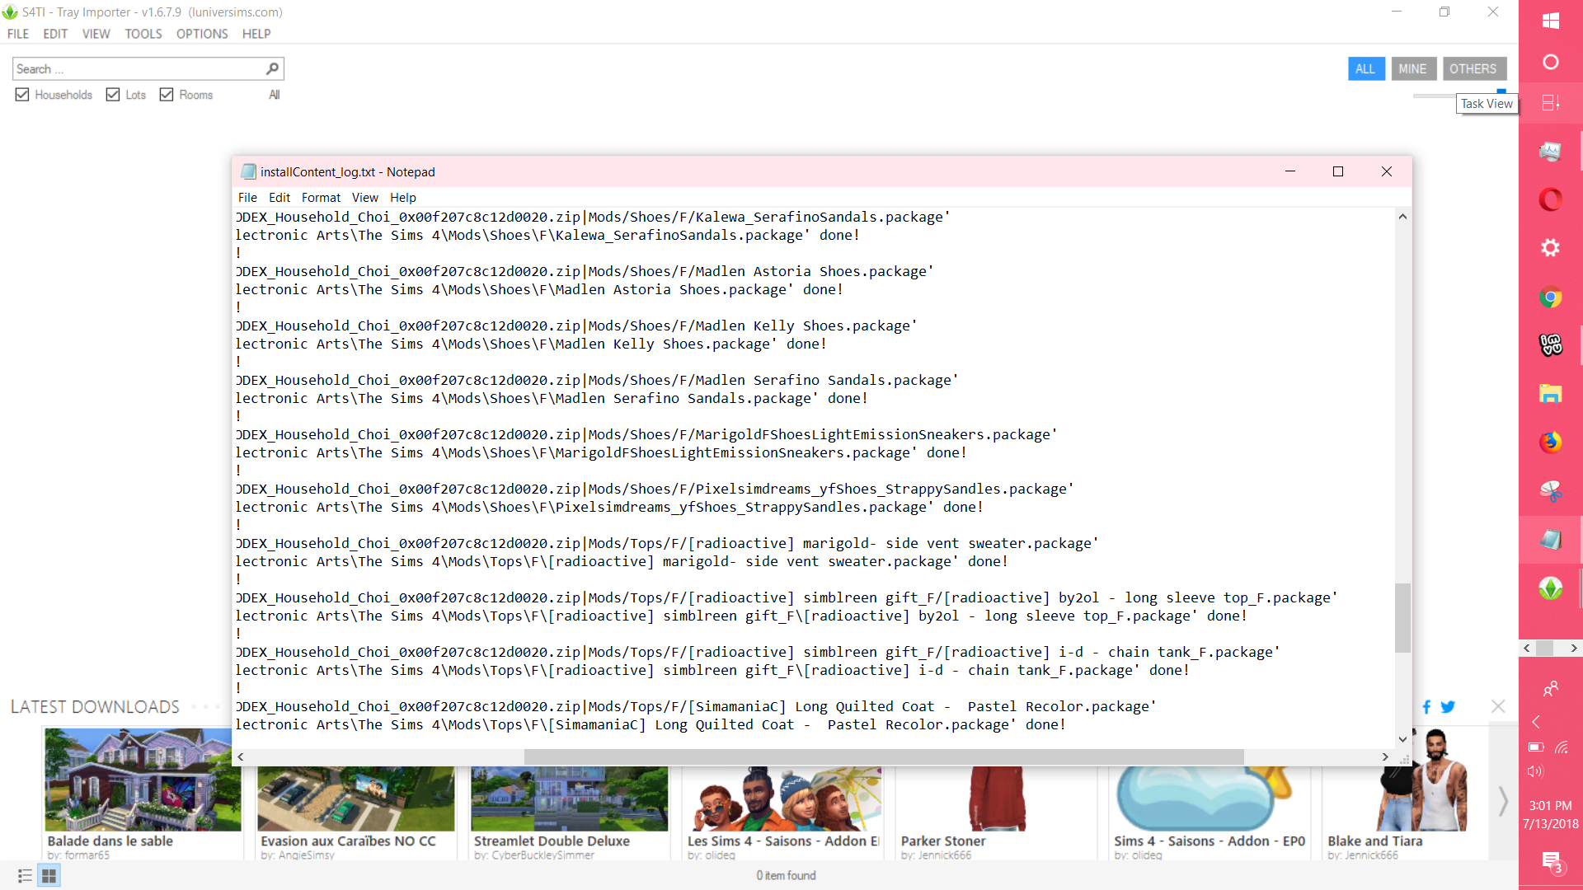This screenshot has height=890, width=1583.
Task: Advance Latest Downloads with the right chevron
Action: (x=1503, y=800)
